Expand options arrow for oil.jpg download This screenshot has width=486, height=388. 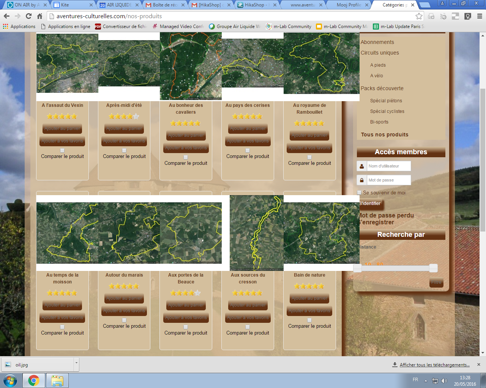point(76,363)
